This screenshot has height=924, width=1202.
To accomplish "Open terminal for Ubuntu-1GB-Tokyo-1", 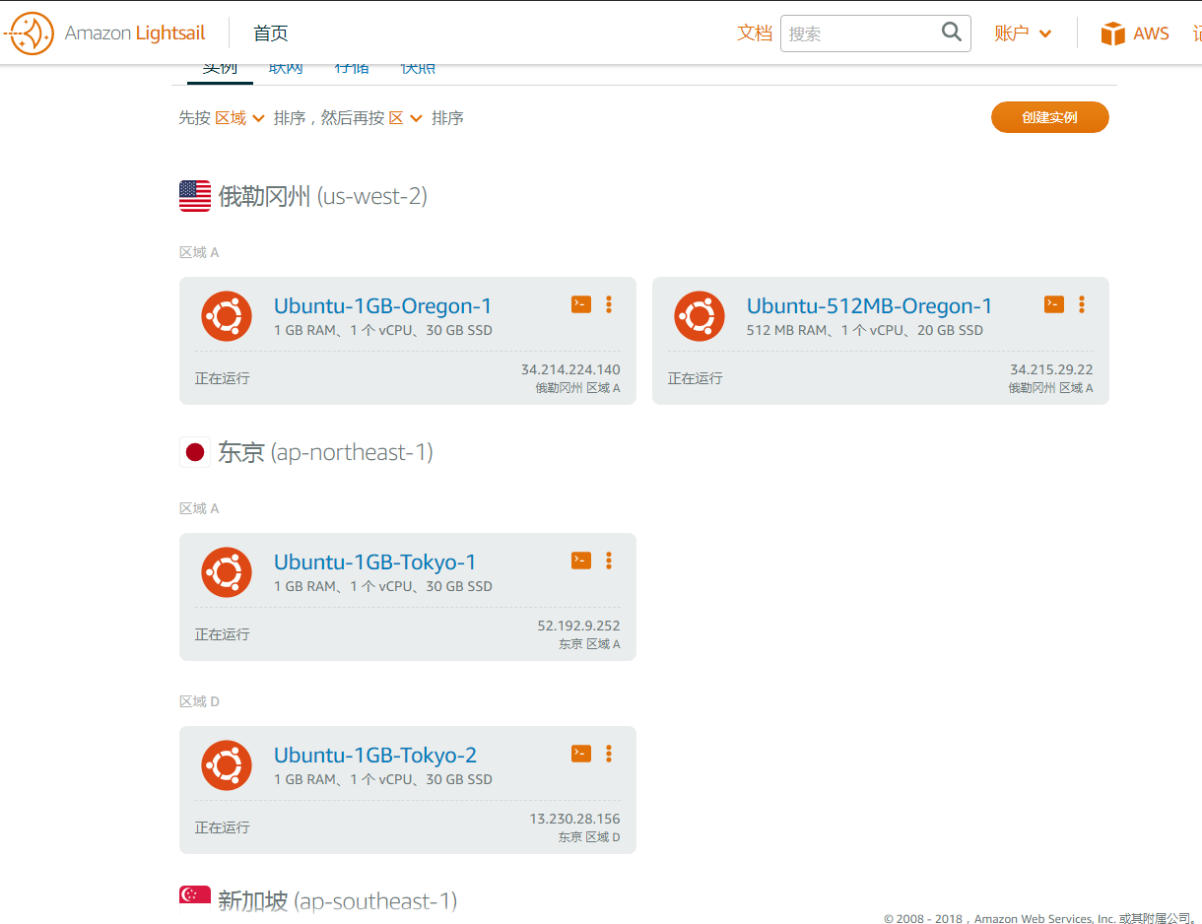I will pos(581,561).
